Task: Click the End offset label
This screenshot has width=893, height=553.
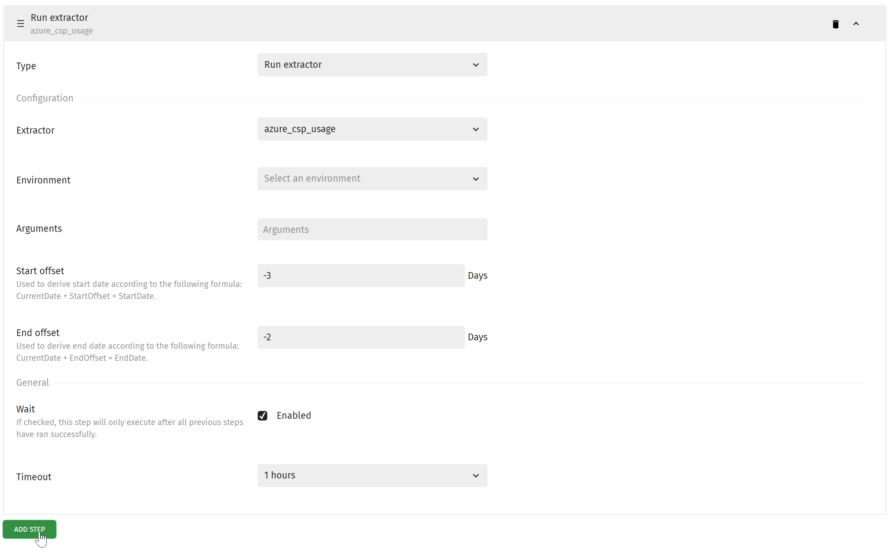Action: coord(38,333)
